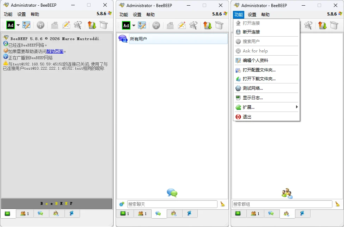Click the broom icon next to 搜索聊天

point(223,204)
